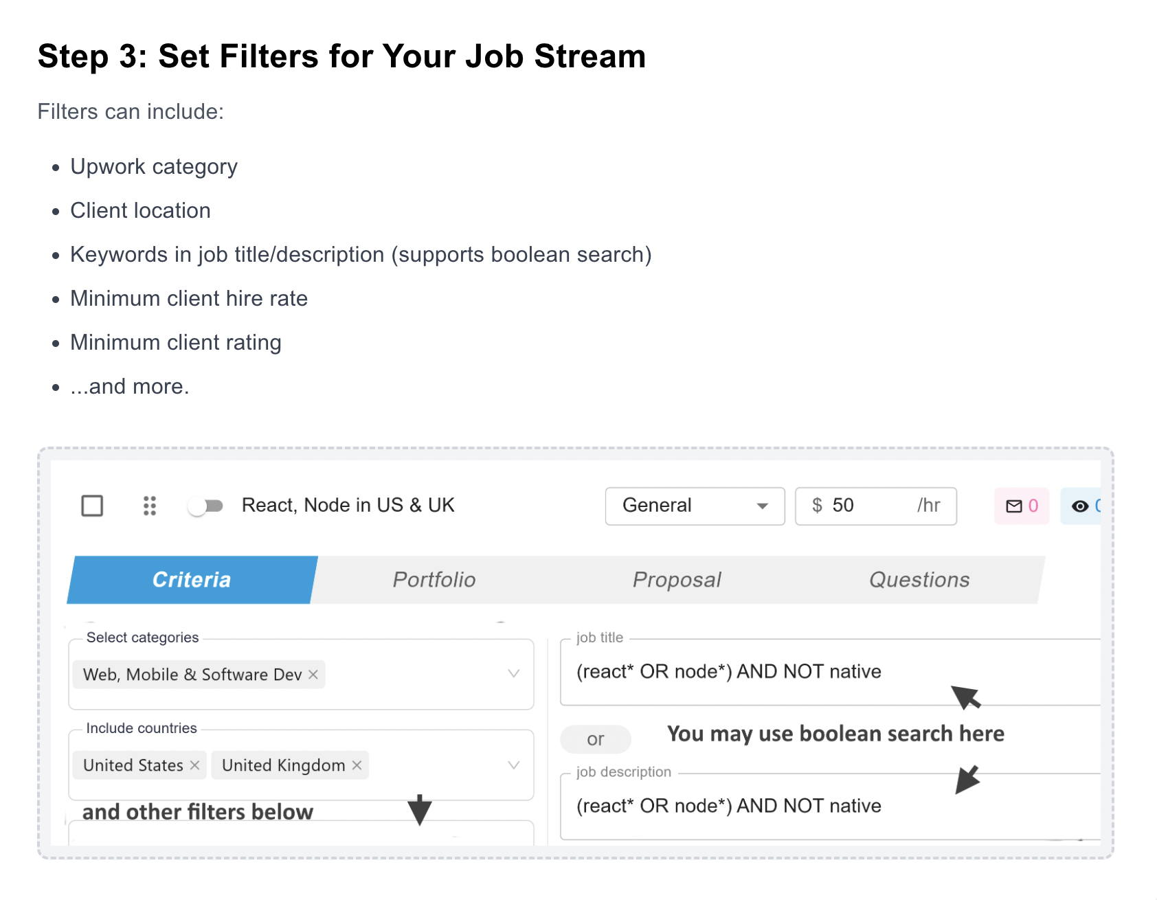
Task: Toggle the React, Node in US & UK stream switch
Action: 207,506
